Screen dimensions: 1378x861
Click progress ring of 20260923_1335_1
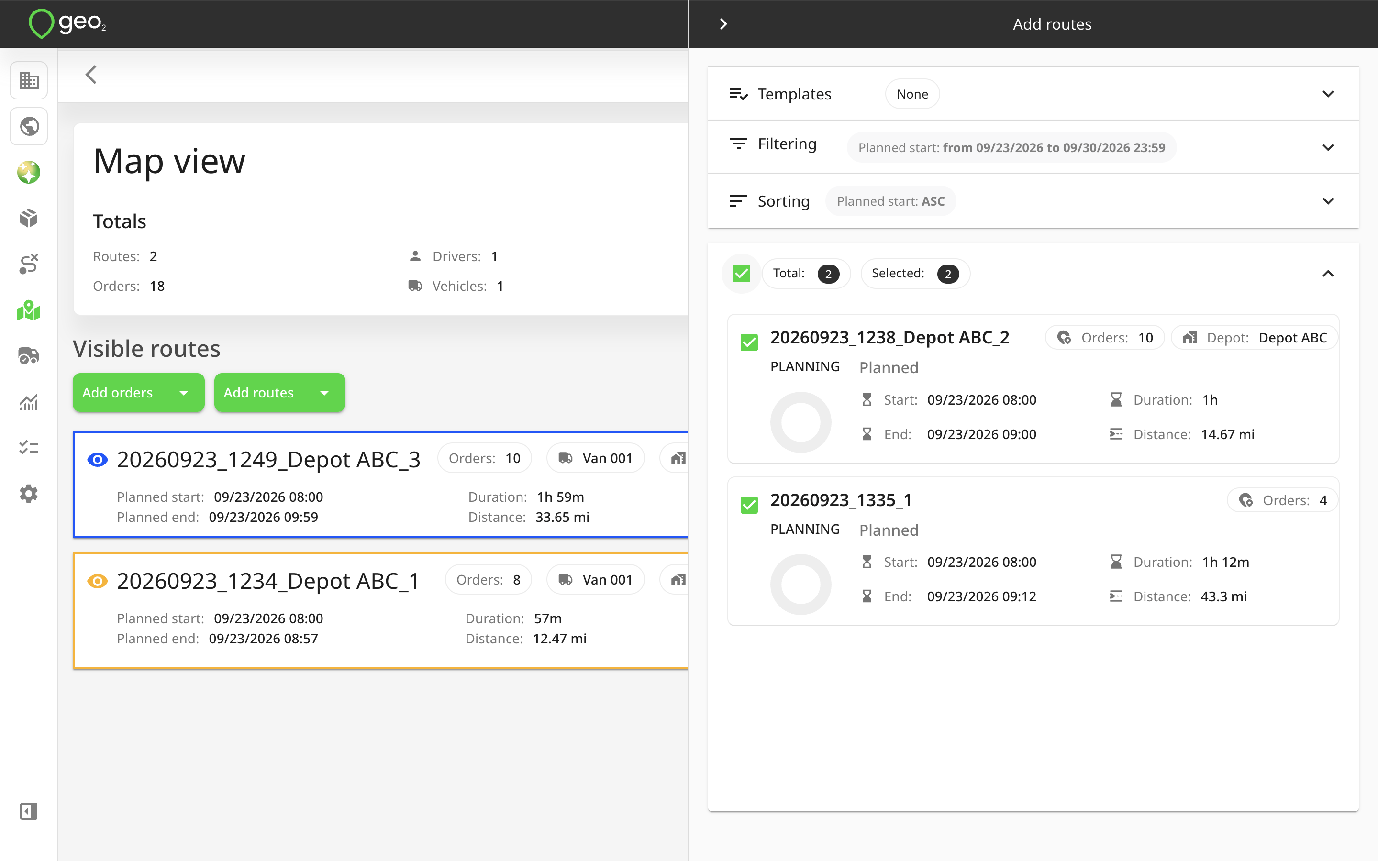click(800, 584)
